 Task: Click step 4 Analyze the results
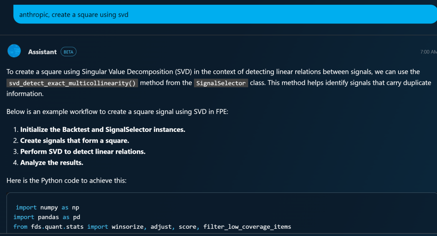click(52, 163)
